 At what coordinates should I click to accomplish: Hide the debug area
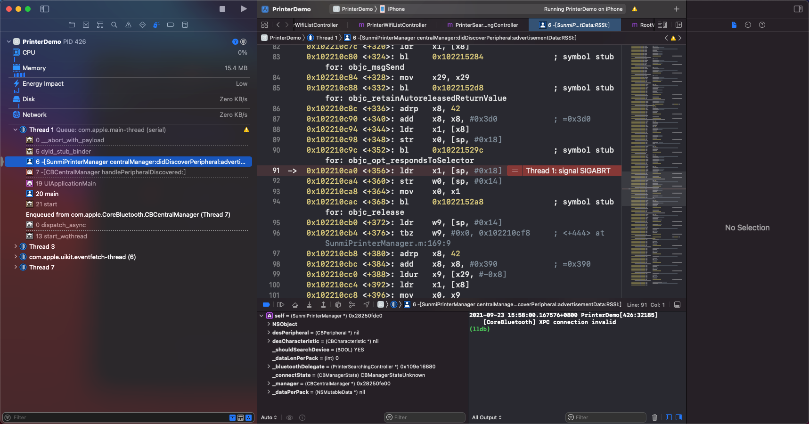(x=677, y=305)
